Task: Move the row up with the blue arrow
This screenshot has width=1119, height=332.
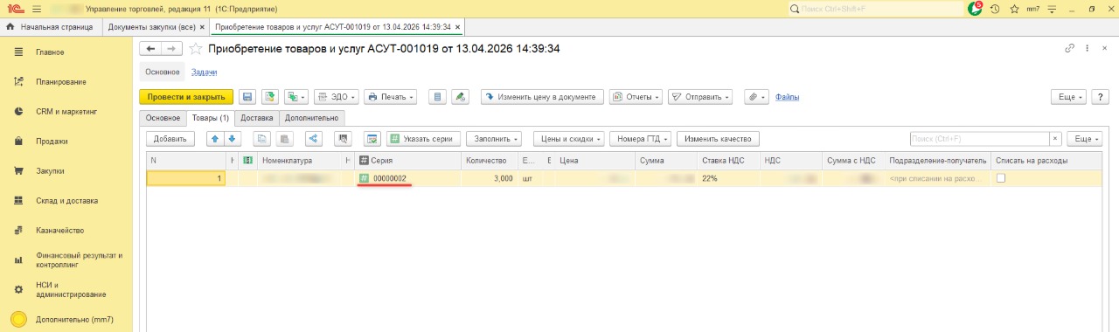Action: [x=214, y=138]
